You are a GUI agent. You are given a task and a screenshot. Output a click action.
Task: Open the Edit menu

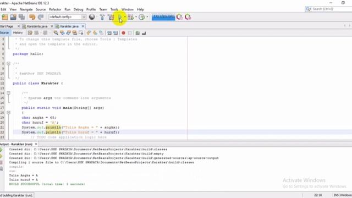[3, 9]
